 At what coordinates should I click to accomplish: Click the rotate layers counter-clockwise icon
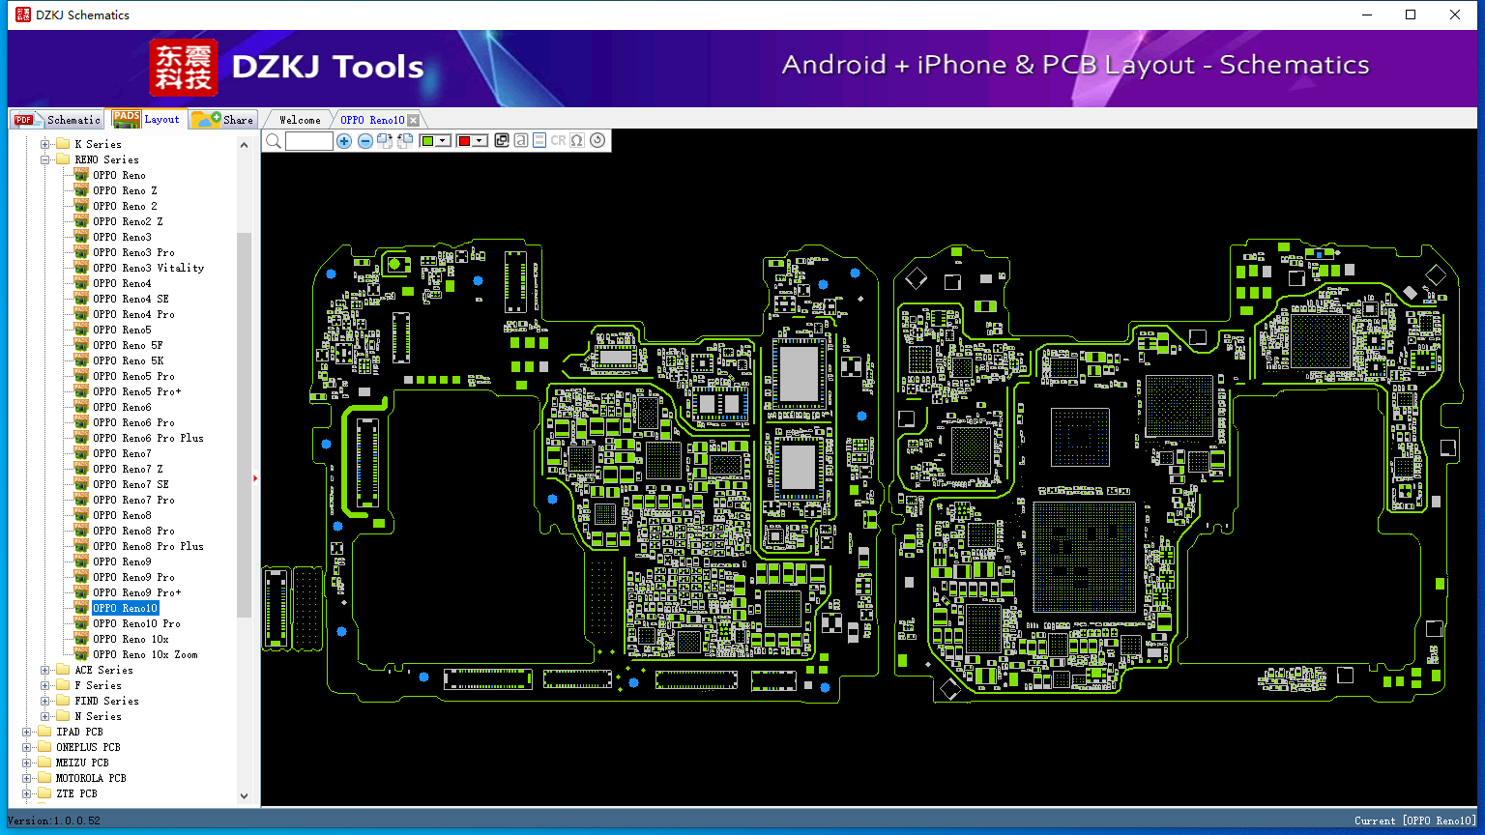click(405, 141)
